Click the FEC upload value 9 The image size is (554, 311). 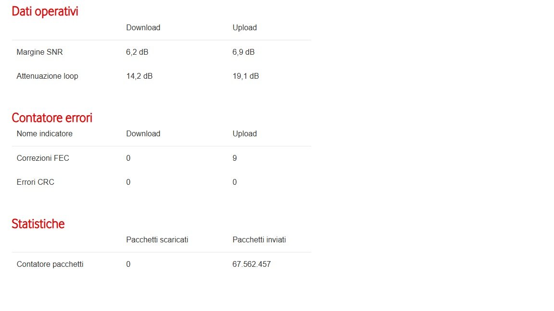(x=235, y=158)
